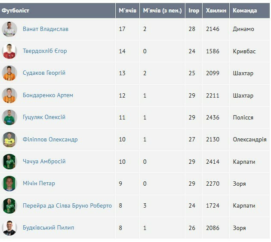Click the Ігор column header

[194, 10]
